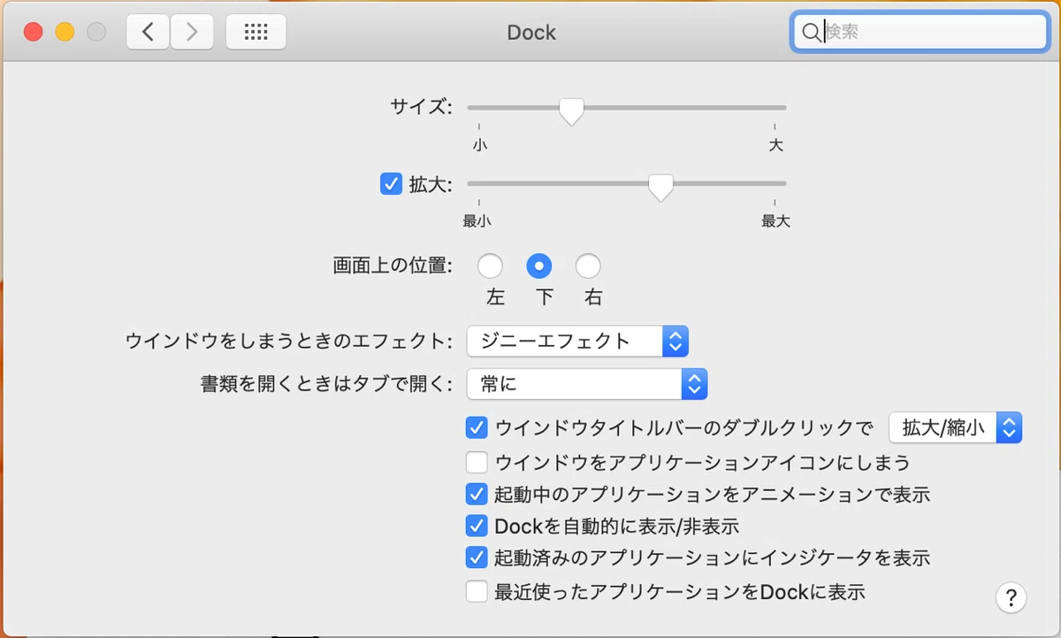Viewport: 1061px width, 638px height.
Task: Click the サイズ slider thumb
Action: (x=572, y=111)
